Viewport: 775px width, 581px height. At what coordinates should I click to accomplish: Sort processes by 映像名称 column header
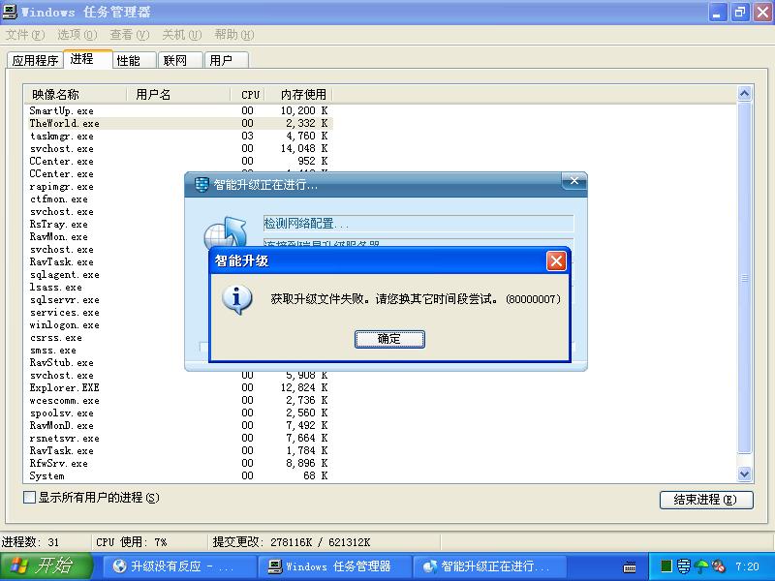pyautogui.click(x=76, y=94)
